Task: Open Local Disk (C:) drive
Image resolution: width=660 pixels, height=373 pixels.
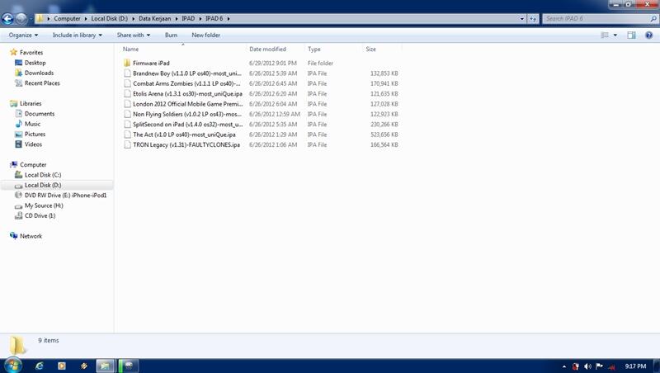Action: [x=43, y=175]
